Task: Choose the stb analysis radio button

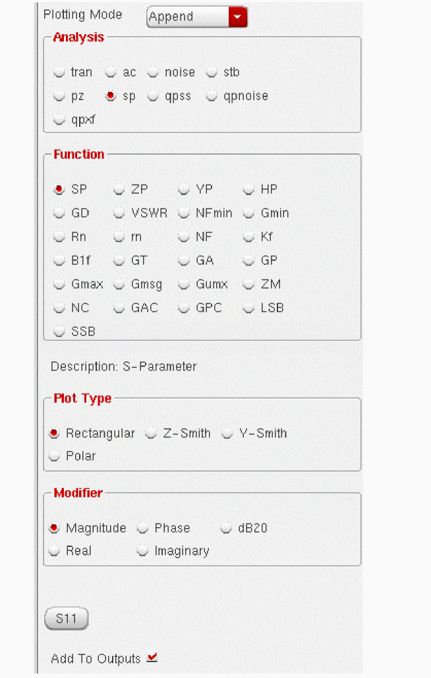Action: 212,72
